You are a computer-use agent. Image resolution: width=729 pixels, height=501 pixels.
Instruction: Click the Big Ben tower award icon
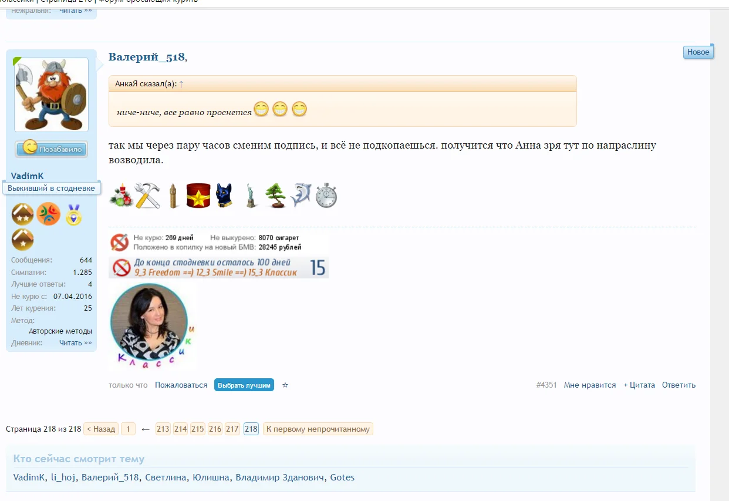173,196
